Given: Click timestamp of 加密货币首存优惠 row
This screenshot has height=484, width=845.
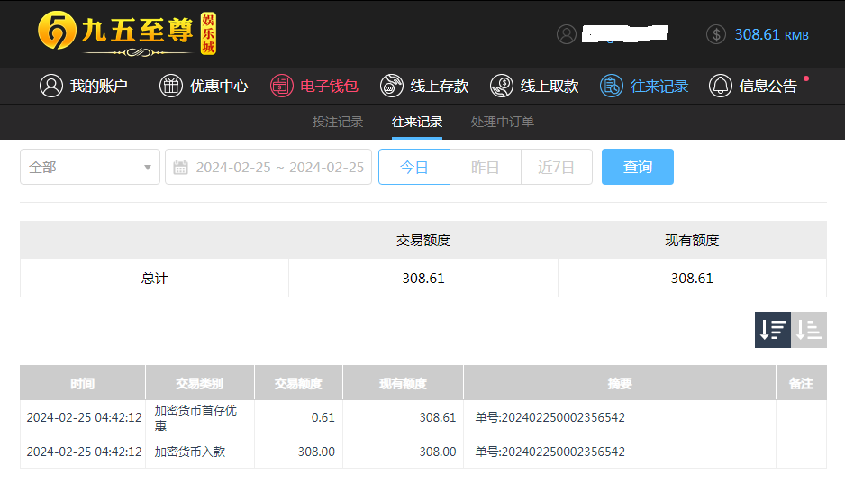Looking at the screenshot, I should tap(84, 417).
